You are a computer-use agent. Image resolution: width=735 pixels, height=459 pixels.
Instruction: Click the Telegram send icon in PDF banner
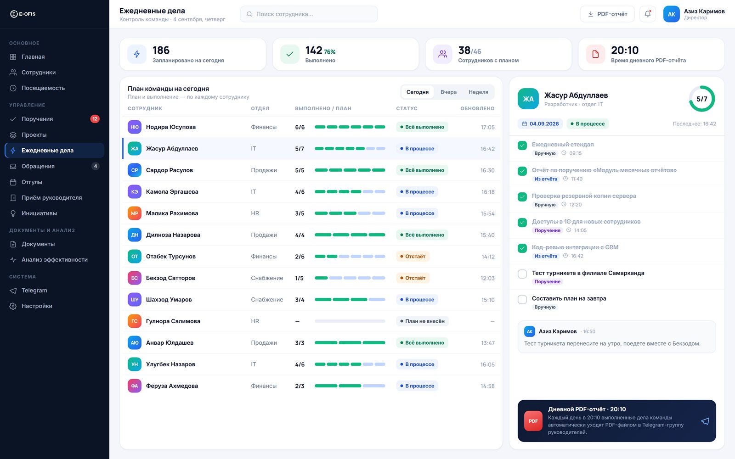pyautogui.click(x=705, y=421)
